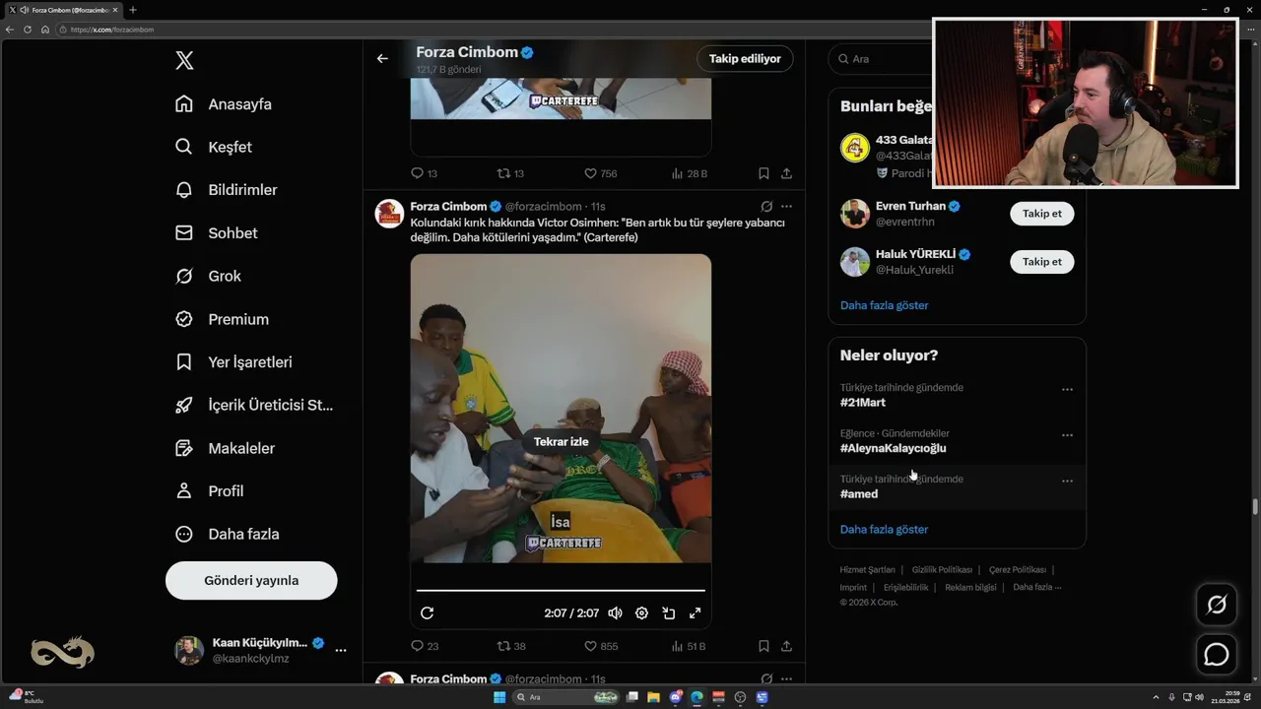
Task: Click the video progress bar
Action: (561, 590)
